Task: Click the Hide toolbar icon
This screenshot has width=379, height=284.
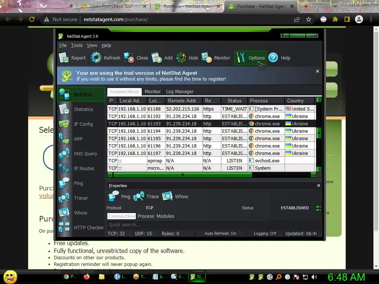Action: [187, 58]
